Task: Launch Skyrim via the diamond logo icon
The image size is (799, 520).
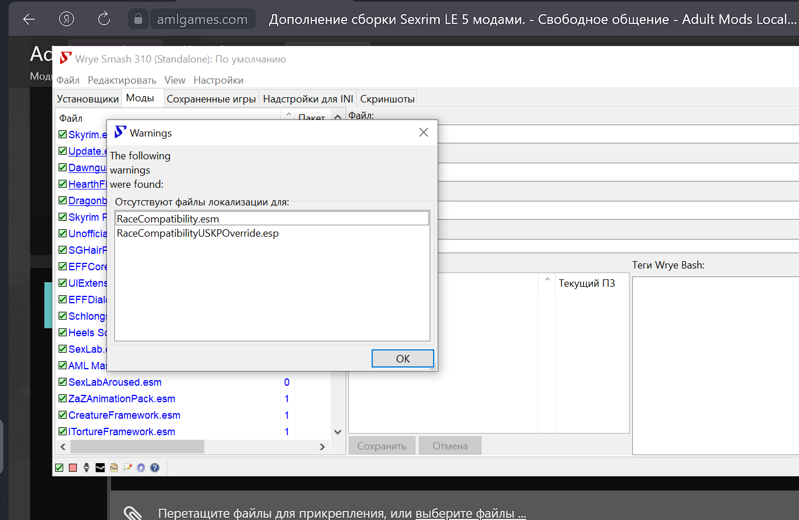Action: coord(87,468)
